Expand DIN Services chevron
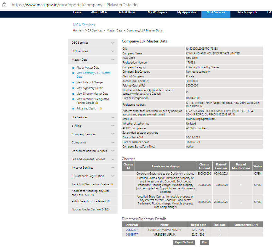 (113, 51)
